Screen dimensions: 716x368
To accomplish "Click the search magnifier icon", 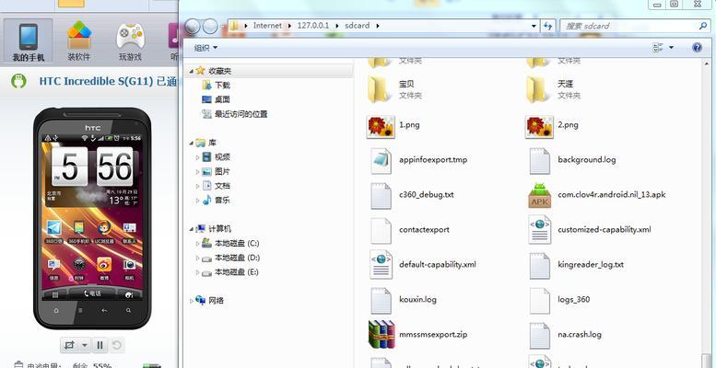I will click(x=703, y=26).
